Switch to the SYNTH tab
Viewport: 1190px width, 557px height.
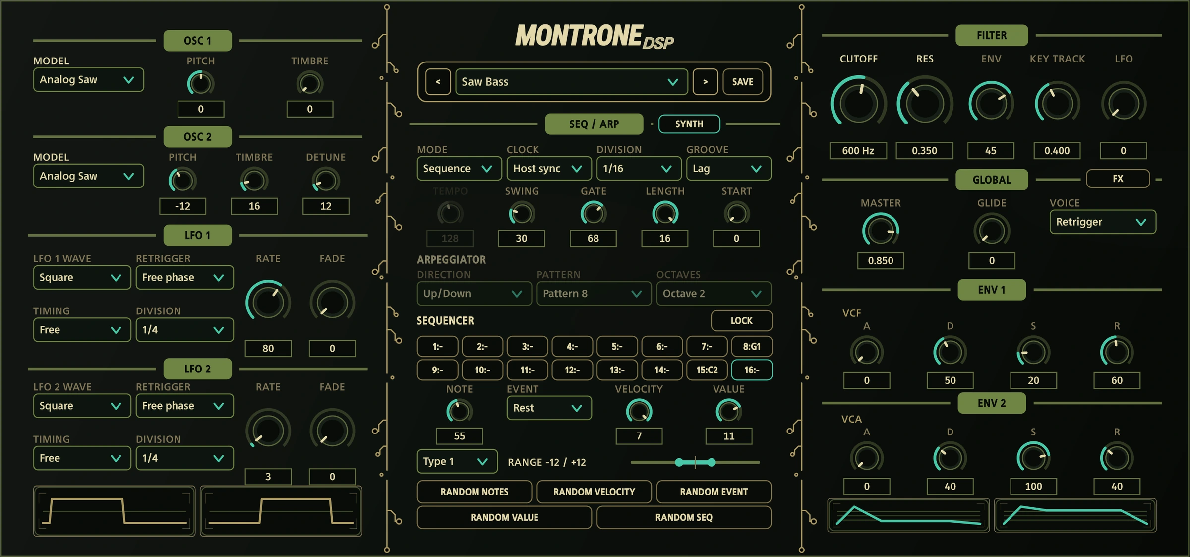point(689,124)
